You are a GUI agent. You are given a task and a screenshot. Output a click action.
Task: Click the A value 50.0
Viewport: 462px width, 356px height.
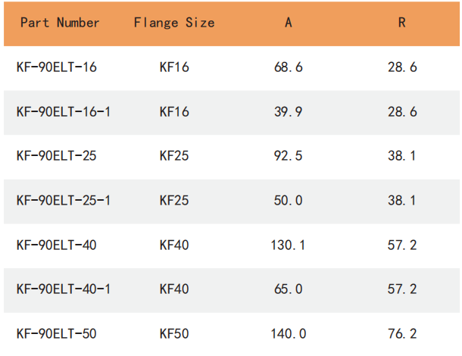click(x=289, y=201)
